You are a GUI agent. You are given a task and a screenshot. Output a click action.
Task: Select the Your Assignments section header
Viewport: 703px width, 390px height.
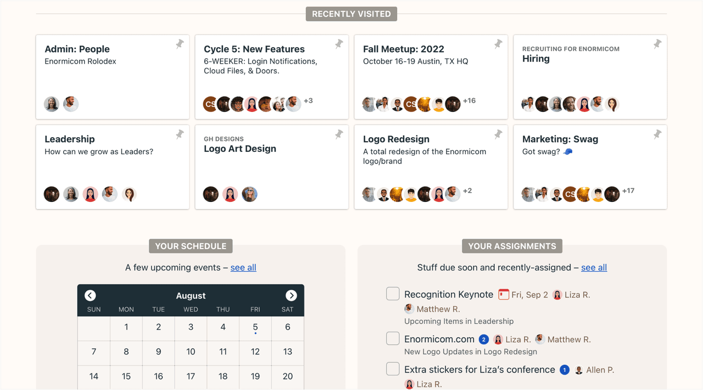click(x=512, y=246)
